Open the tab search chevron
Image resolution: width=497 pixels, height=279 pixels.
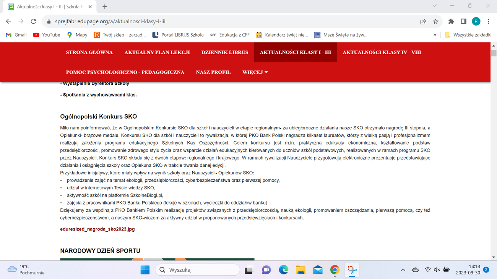[434, 6]
